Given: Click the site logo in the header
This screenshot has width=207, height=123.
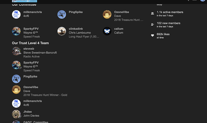Looking at the screenshot, I should click(x=24, y=1).
